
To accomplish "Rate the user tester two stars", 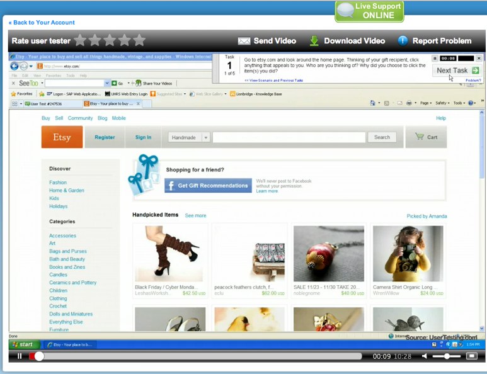I will 95,40.
